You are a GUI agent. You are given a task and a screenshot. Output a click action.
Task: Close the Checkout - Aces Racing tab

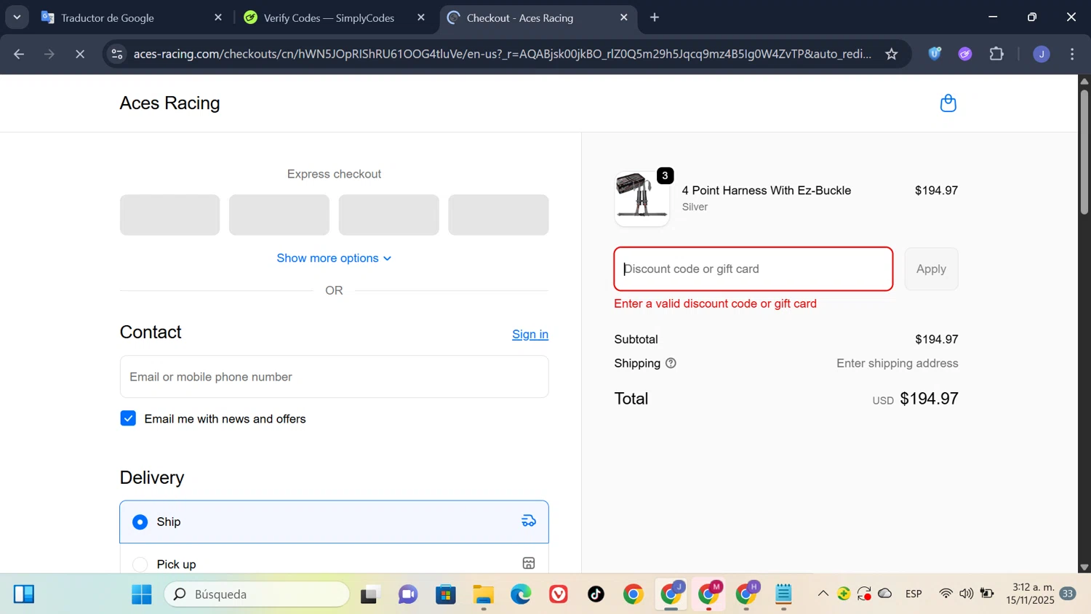(x=623, y=17)
